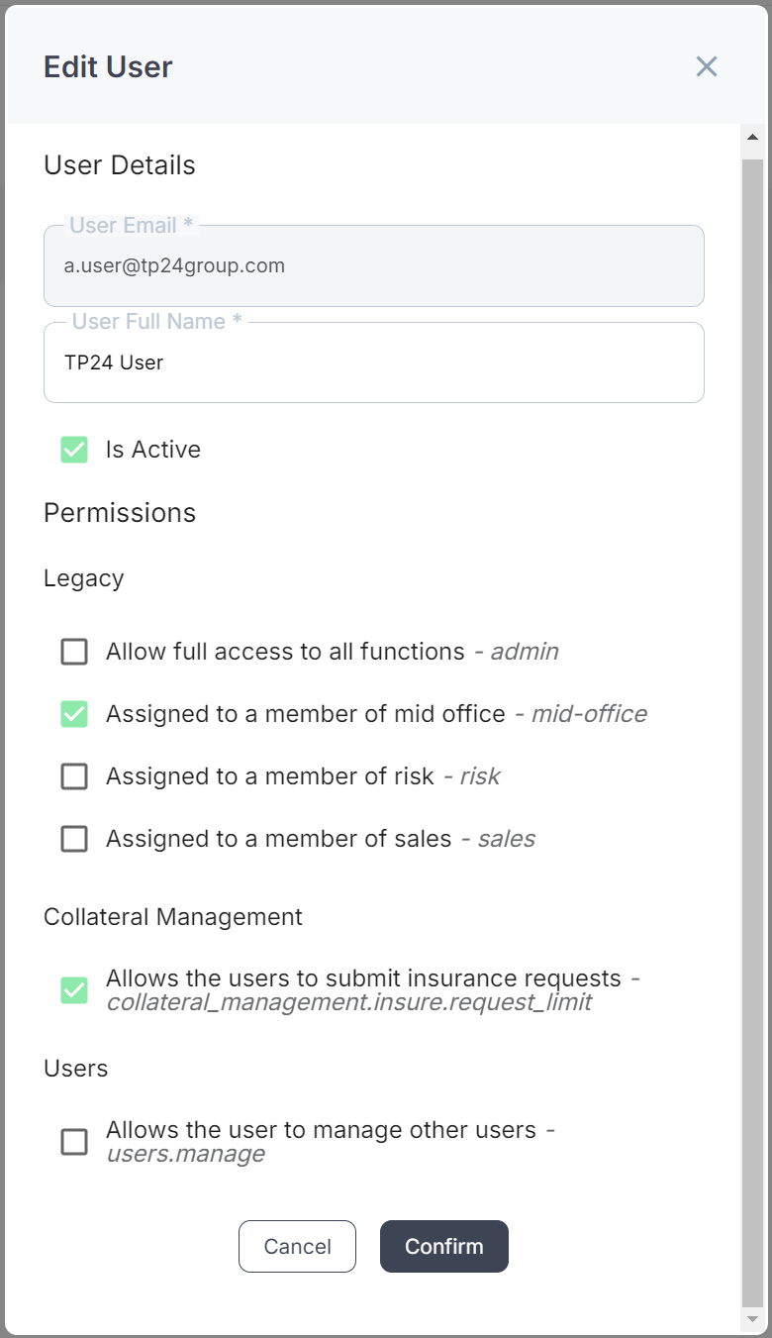772x1338 pixels.
Task: Enable the sales member permission
Action: pyautogui.click(x=73, y=838)
